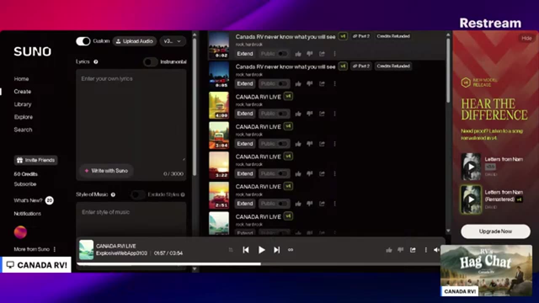
Task: Open more options in the player bar
Action: click(x=426, y=250)
